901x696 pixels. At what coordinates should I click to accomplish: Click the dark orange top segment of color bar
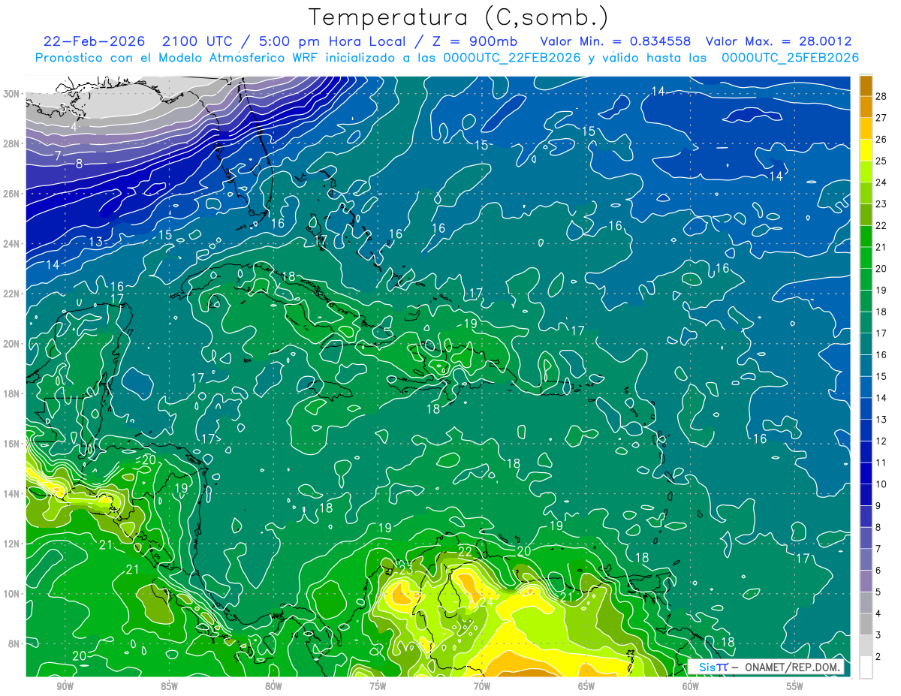pos(866,86)
